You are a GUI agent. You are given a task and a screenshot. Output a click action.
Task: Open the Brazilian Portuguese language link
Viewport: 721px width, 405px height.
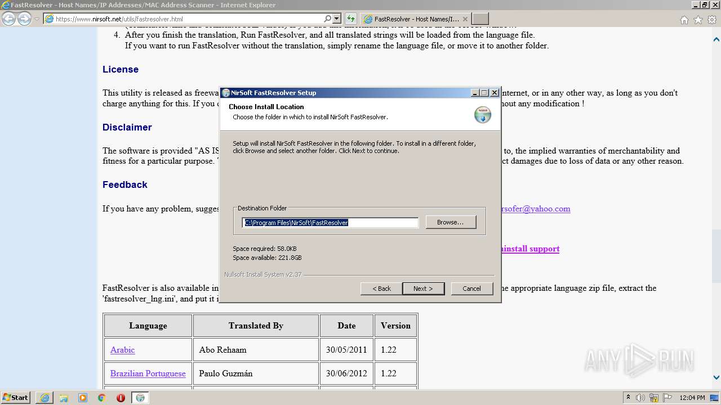(148, 373)
